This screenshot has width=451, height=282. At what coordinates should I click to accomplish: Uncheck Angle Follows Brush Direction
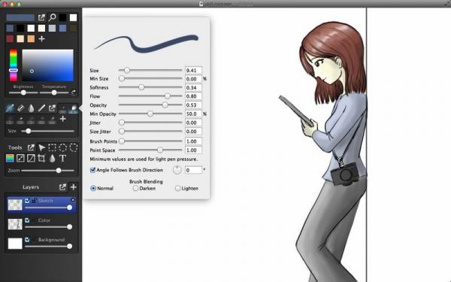(92, 170)
